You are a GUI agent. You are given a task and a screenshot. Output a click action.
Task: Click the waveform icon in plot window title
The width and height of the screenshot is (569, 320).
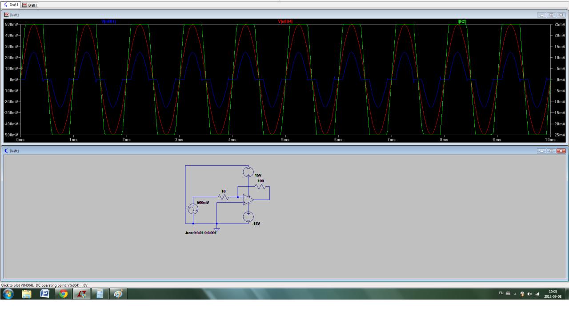[x=7, y=15]
